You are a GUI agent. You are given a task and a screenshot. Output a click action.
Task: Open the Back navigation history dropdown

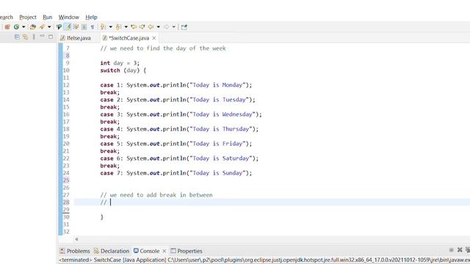(x=159, y=27)
